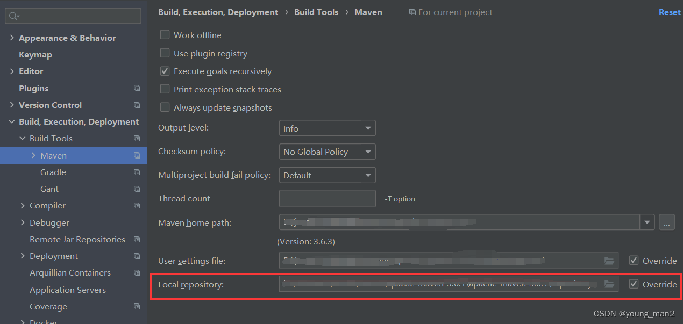Enable Print exception stack traces
Viewport: 683px width, 324px height.
(x=165, y=89)
